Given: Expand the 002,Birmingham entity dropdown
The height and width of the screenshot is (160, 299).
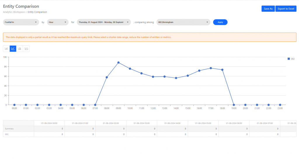Looking at the screenshot, I should [183, 22].
